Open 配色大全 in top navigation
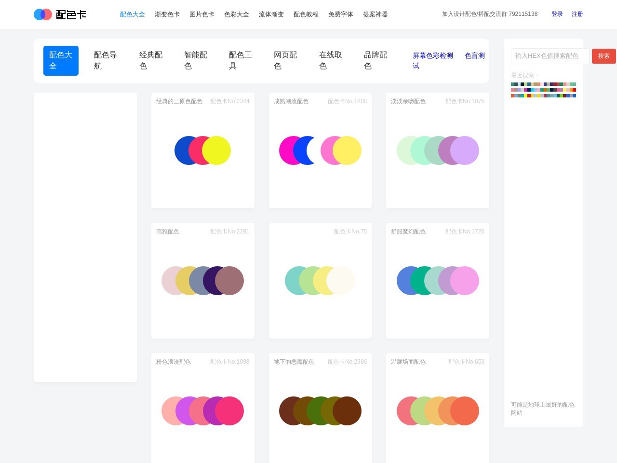The width and height of the screenshot is (617, 463). tap(133, 14)
